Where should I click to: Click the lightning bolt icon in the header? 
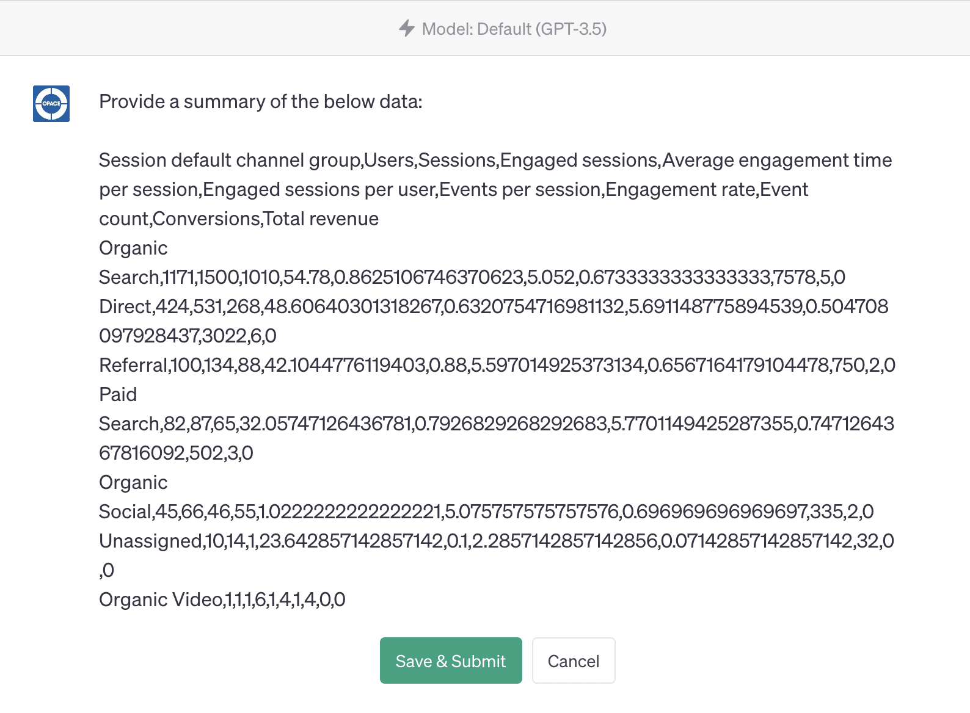click(406, 28)
